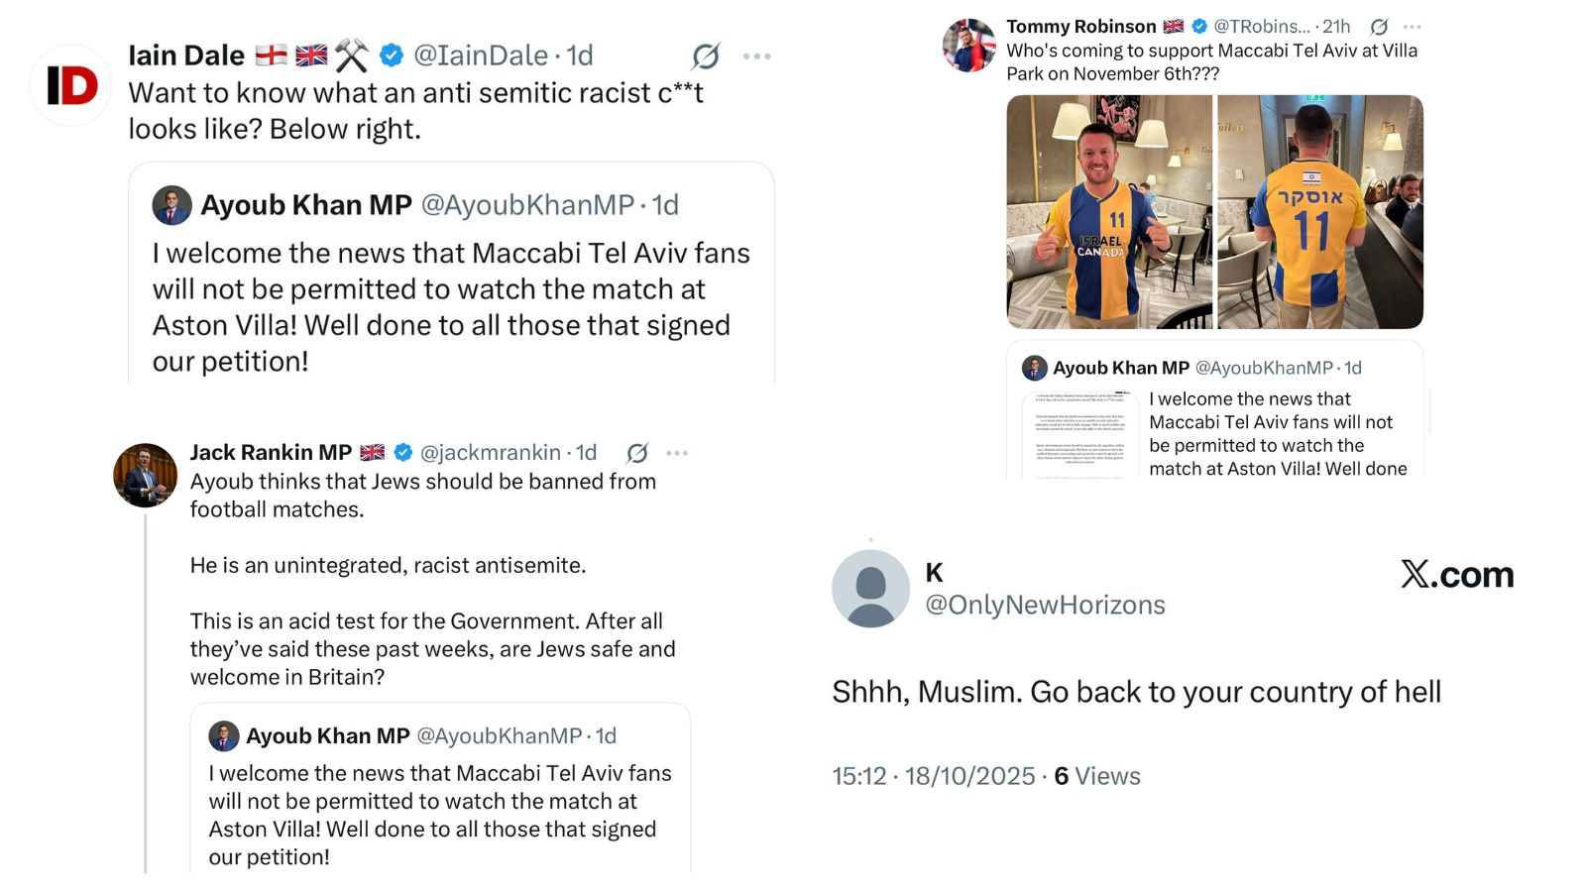1586x892 pixels.
Task: Click Iain Dale's ID profile avatar
Action: click(70, 85)
